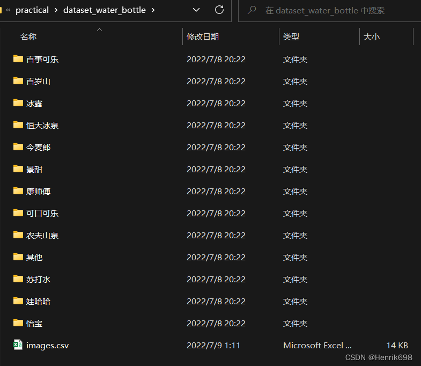Click the 其他 folder icon
Screen dimensions: 421x366
click(18, 257)
